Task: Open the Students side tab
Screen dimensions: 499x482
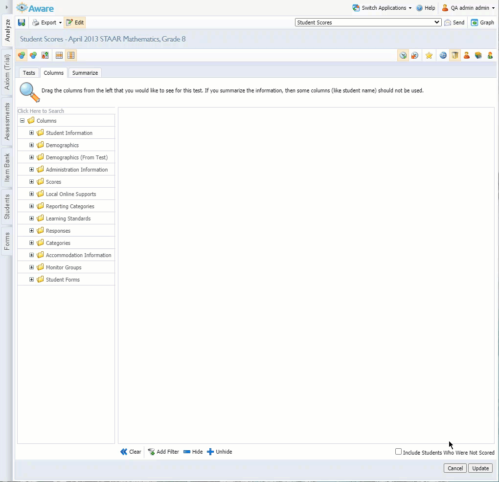Action: point(7,207)
